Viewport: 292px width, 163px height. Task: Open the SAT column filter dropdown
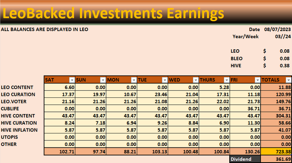click(x=72, y=80)
